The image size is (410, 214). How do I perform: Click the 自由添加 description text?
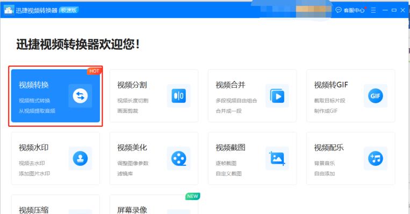[x=325, y=174]
